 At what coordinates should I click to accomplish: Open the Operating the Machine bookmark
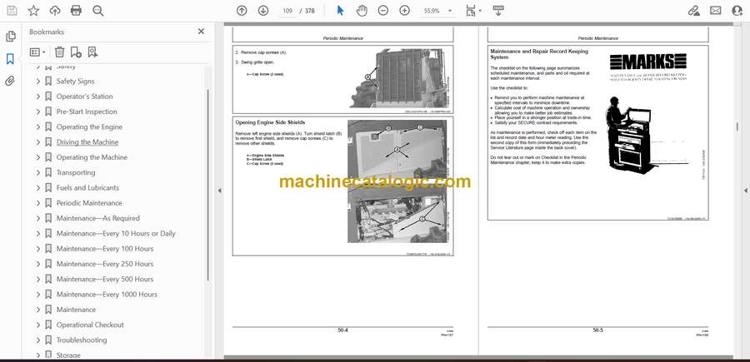(x=92, y=157)
